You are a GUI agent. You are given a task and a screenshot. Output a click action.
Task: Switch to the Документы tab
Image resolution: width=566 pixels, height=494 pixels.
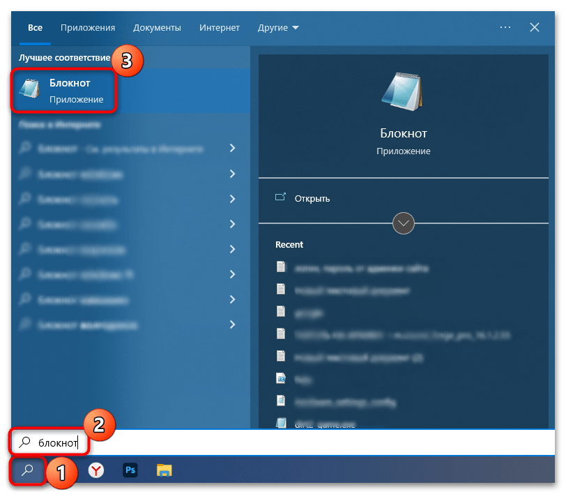pyautogui.click(x=158, y=27)
